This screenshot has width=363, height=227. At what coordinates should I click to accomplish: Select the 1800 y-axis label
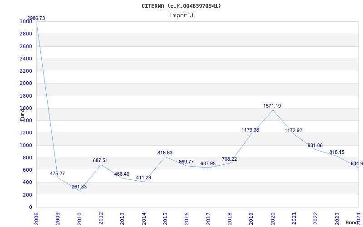click(x=26, y=96)
